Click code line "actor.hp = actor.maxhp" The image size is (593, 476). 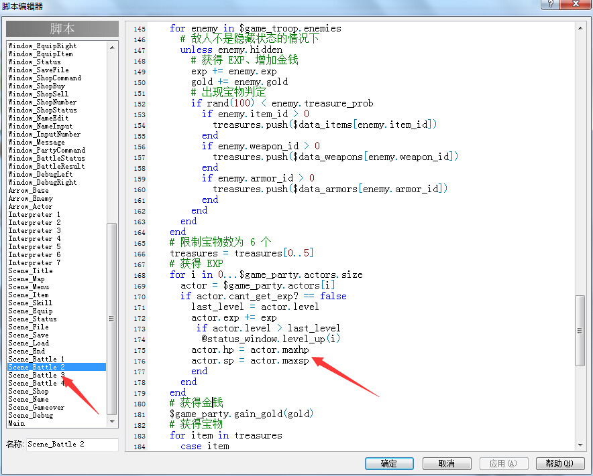click(250, 350)
